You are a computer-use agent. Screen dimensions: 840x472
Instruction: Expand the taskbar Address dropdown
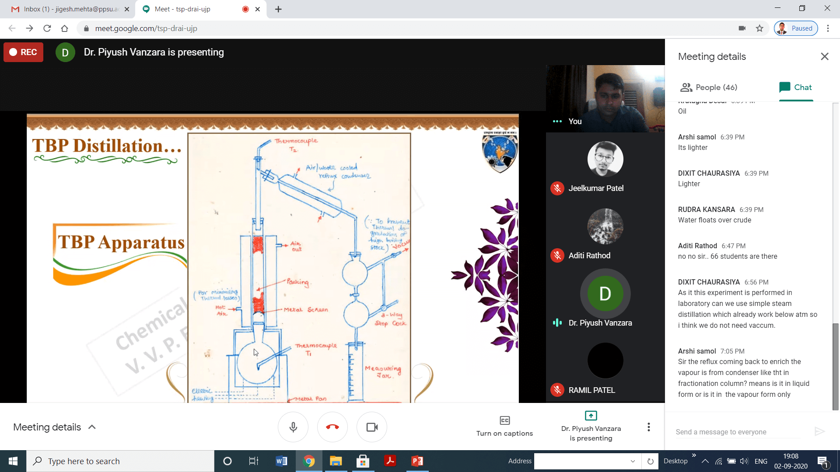tap(633, 461)
